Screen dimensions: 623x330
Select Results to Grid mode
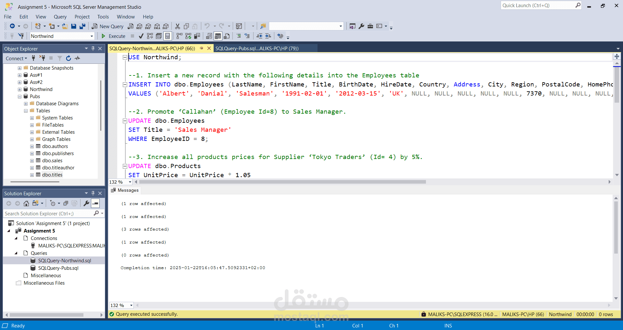coord(218,36)
